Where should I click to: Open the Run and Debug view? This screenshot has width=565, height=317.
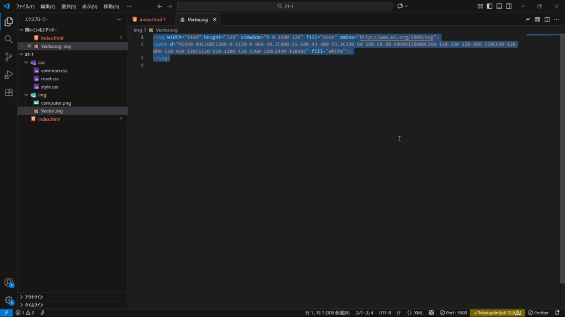tap(9, 75)
